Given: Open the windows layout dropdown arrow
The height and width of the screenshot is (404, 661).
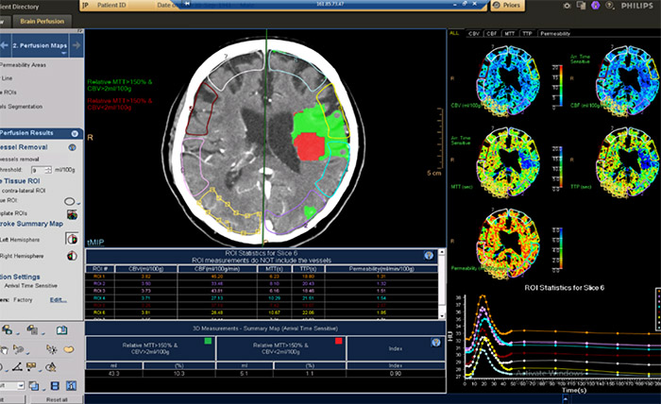Looking at the screenshot, I should click(x=42, y=388).
